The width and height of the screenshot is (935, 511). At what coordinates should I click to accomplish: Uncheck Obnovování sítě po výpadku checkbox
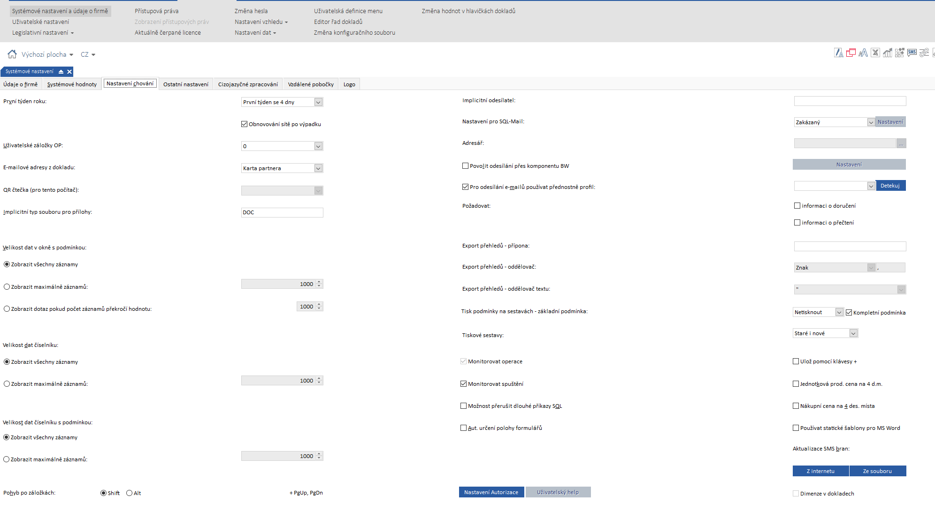[244, 124]
